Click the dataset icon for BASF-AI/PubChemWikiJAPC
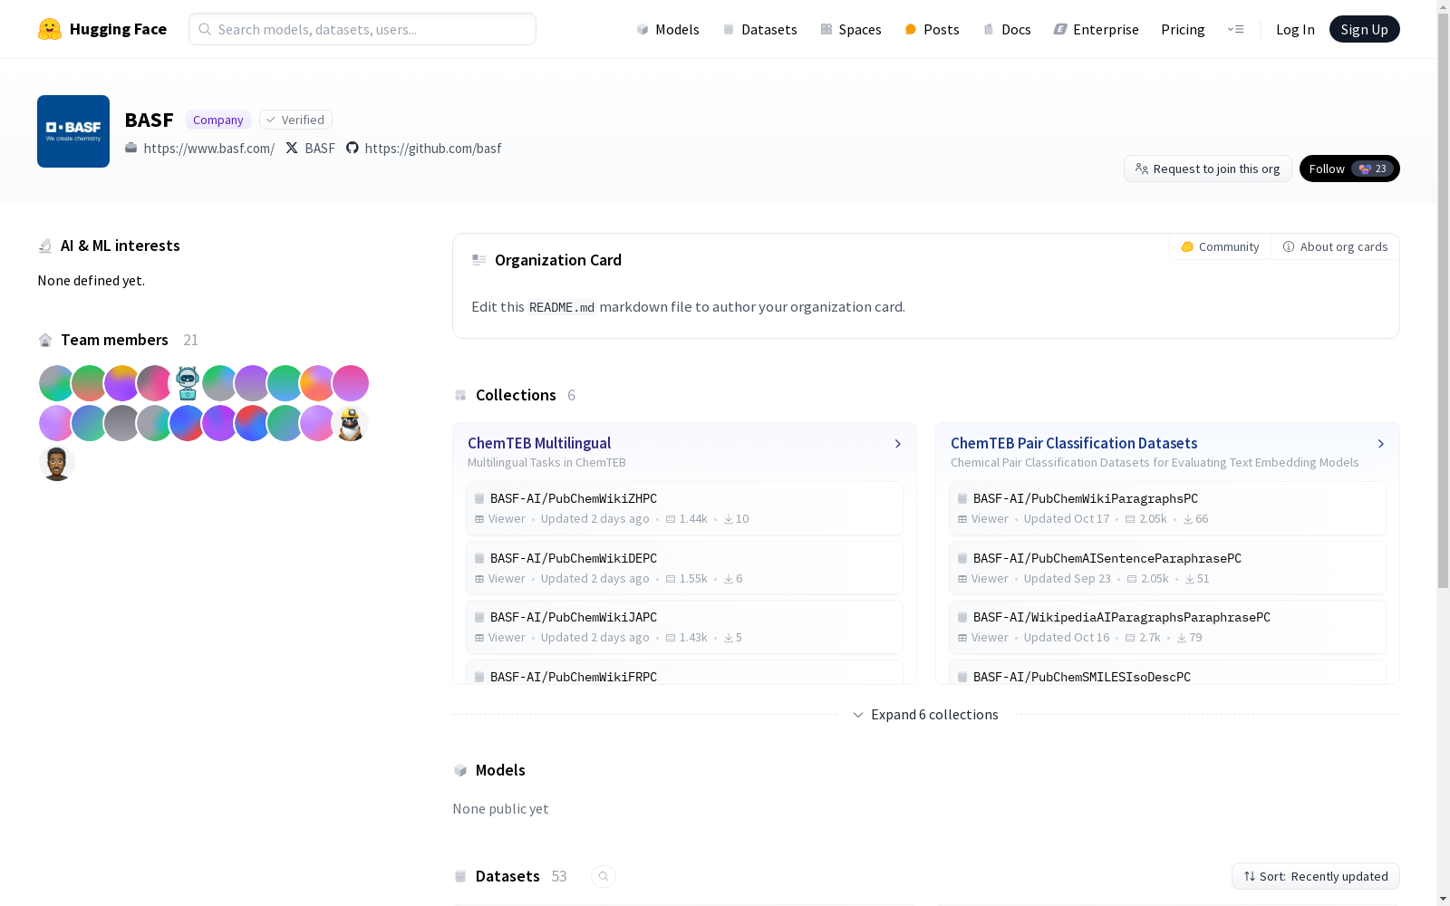The width and height of the screenshot is (1450, 906). [479, 617]
